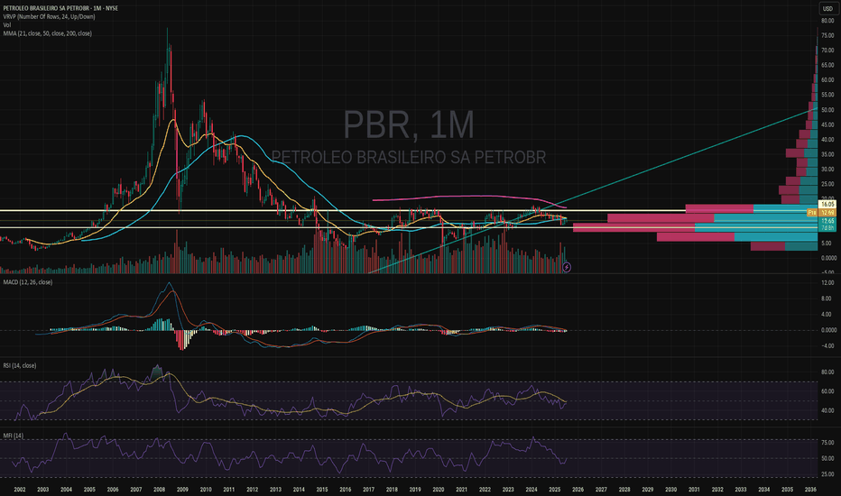Screen dimensions: 841x496
Task: Open the USD currency selector
Action: (x=827, y=9)
